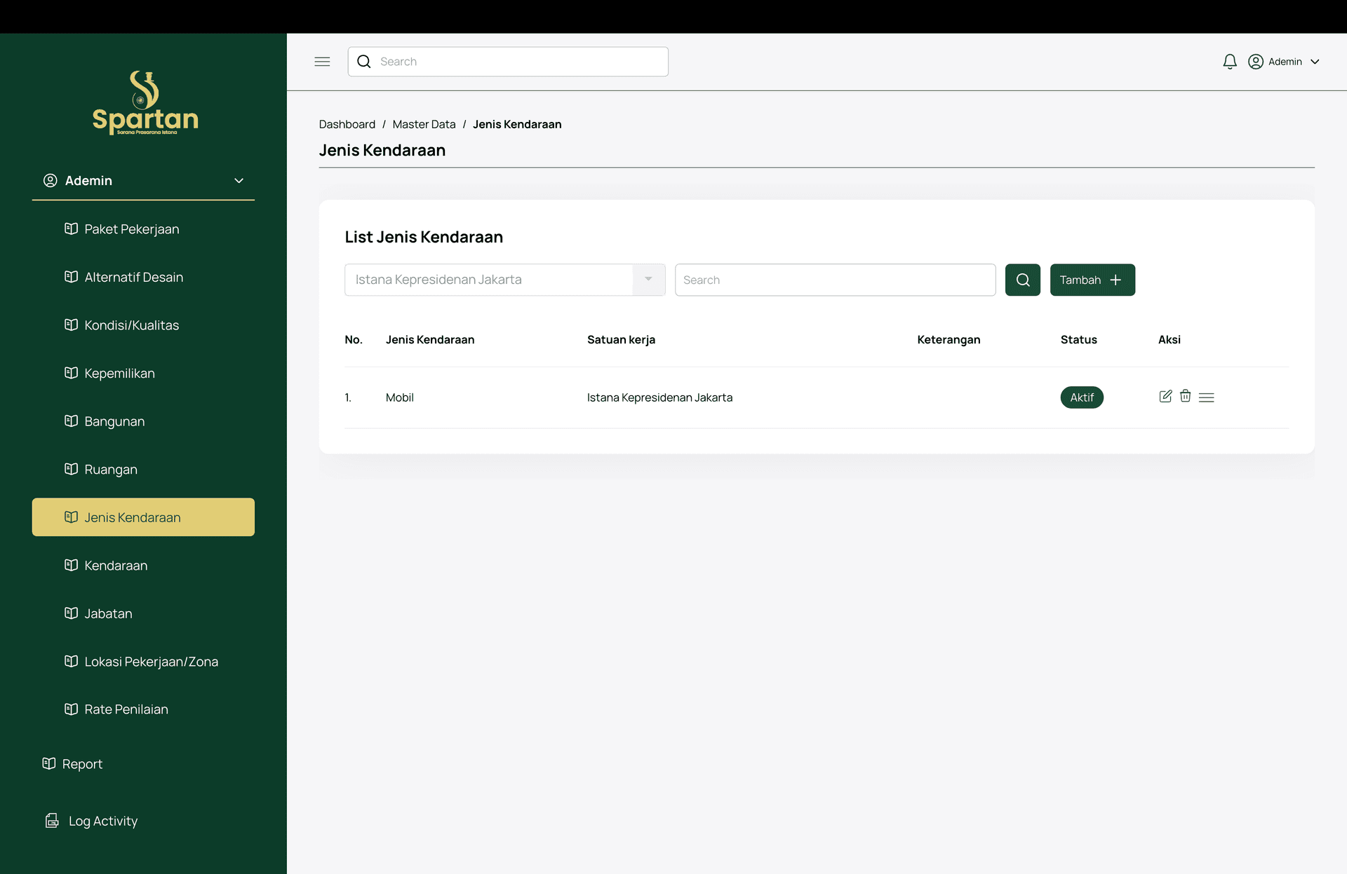The height and width of the screenshot is (874, 1347).
Task: Click the No. column header
Action: coord(354,339)
